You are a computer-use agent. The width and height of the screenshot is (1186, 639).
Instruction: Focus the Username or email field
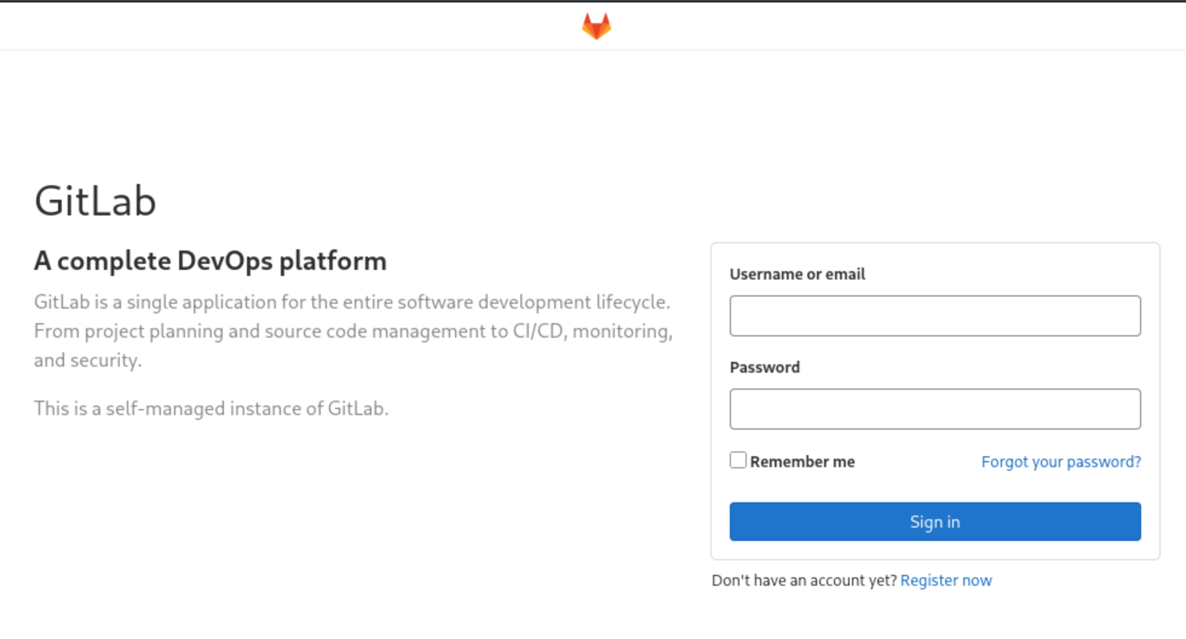[x=935, y=316]
